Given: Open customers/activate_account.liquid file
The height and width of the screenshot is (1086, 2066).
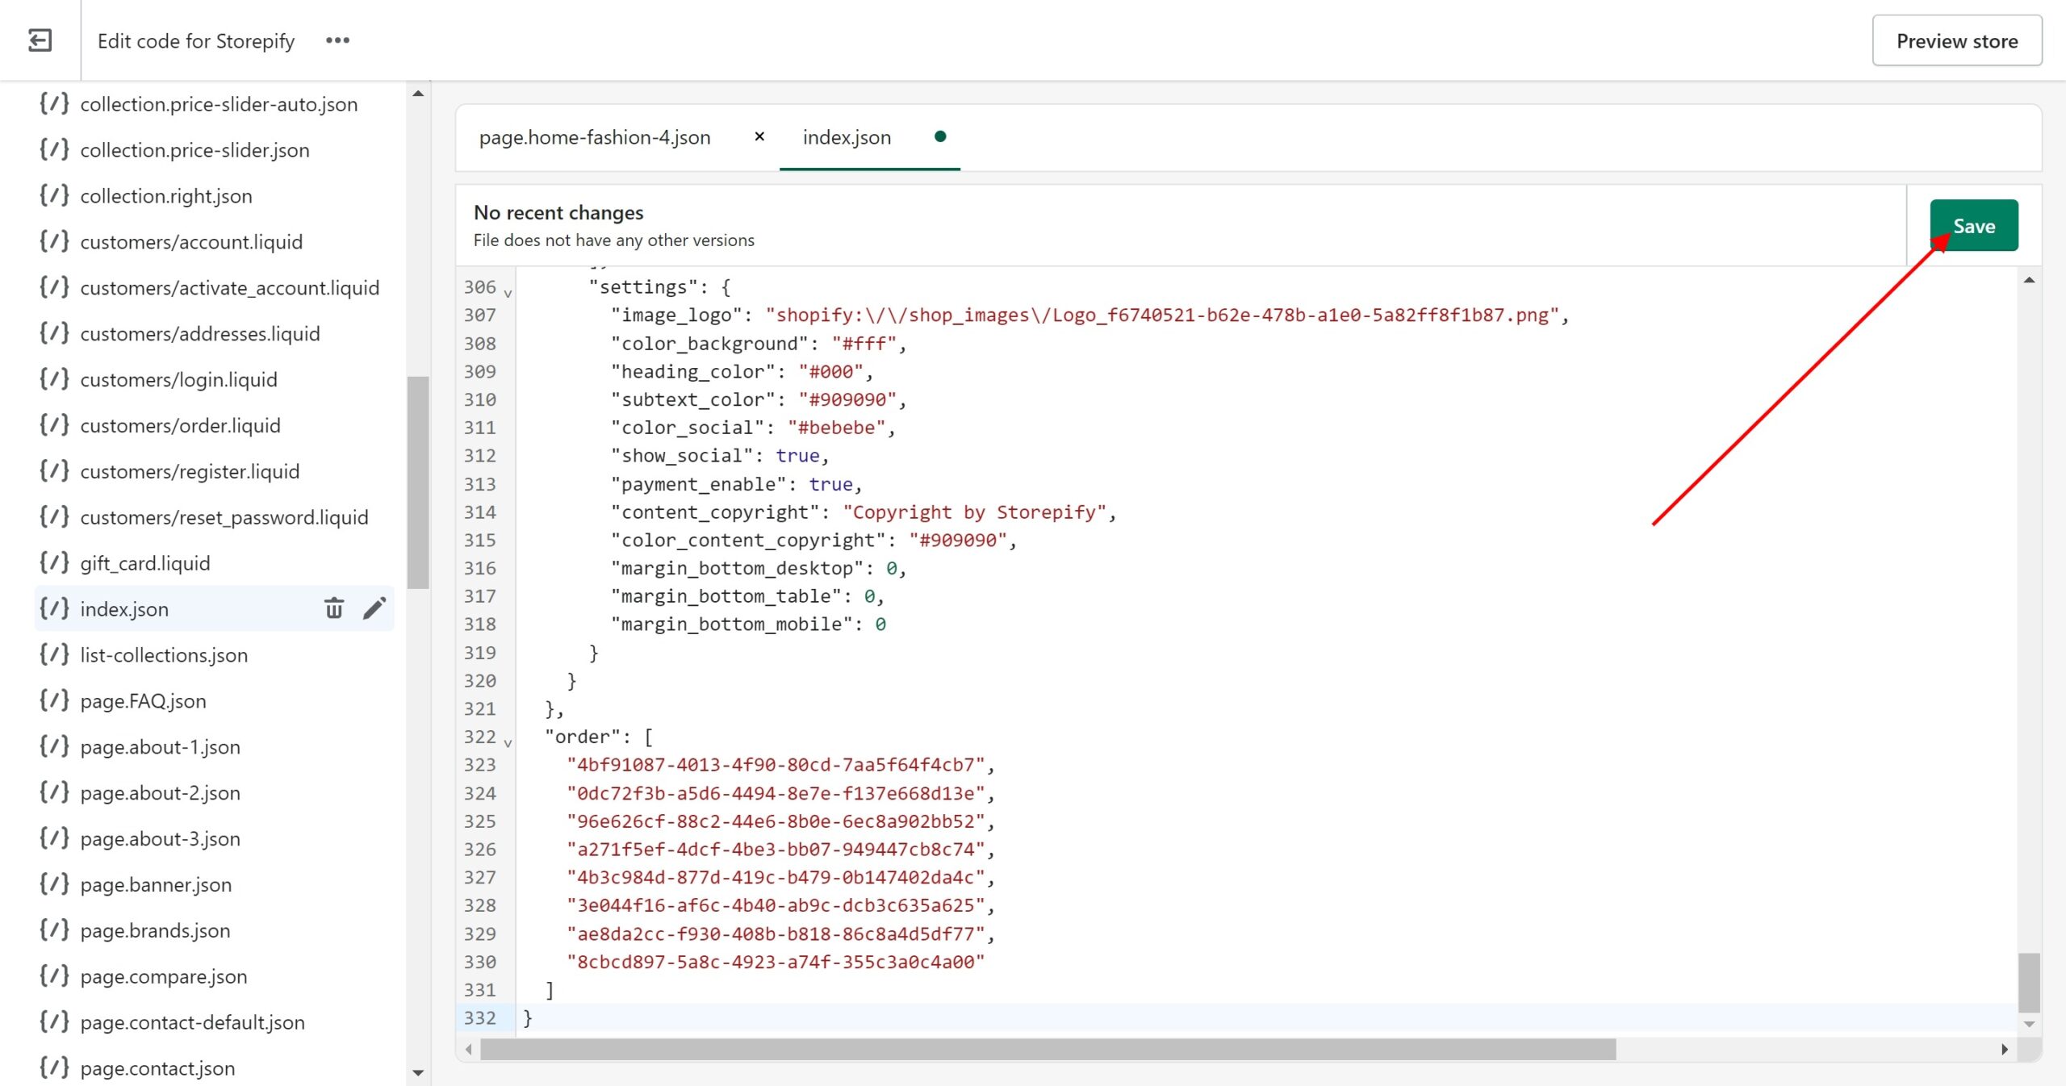Looking at the screenshot, I should [229, 288].
